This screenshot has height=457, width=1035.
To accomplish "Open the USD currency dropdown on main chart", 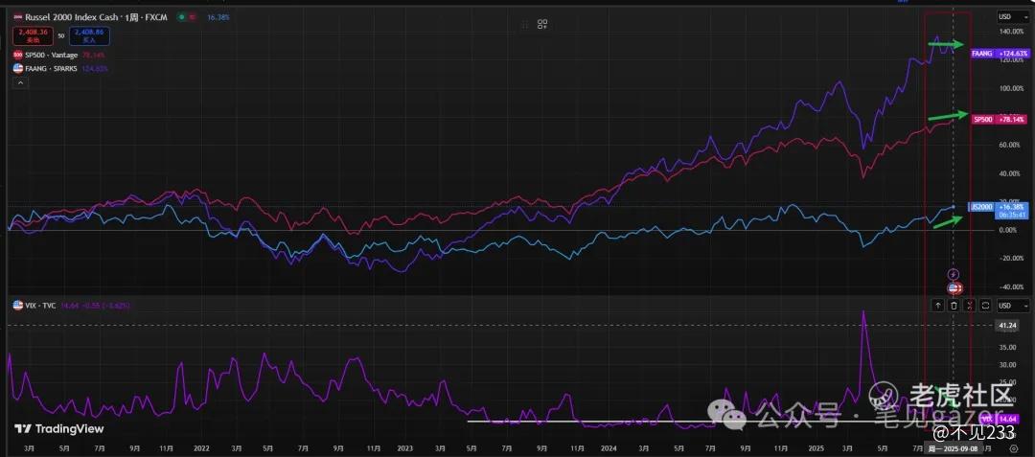I will tap(1013, 16).
